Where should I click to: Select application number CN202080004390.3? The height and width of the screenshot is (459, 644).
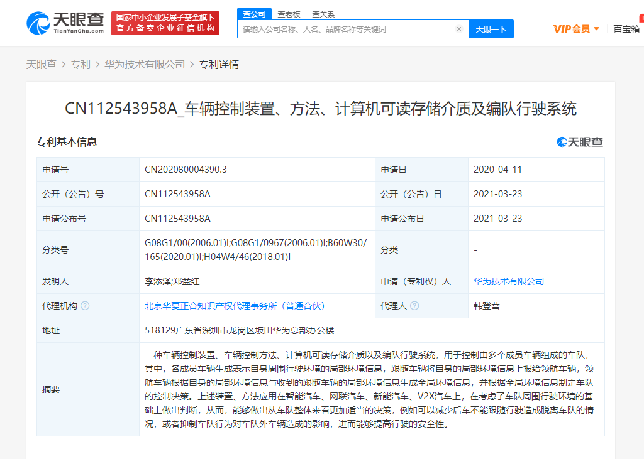[186, 170]
